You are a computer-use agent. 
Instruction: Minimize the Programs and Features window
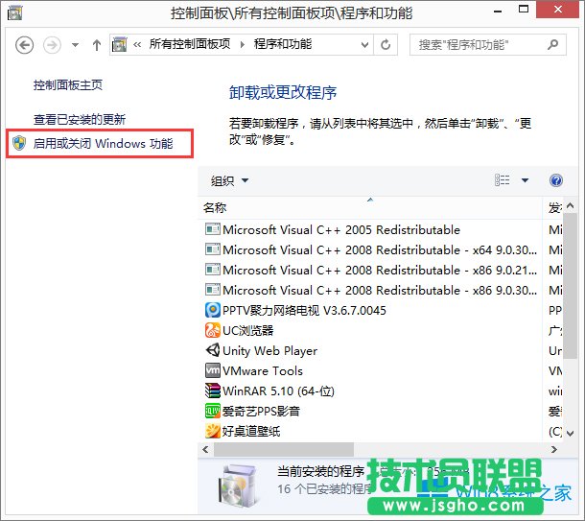(498, 12)
